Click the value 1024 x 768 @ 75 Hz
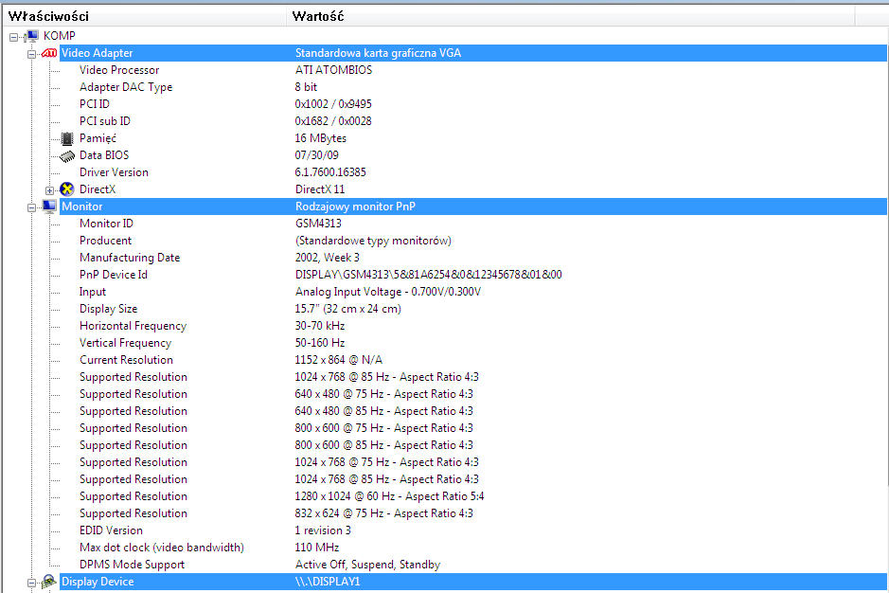 [x=342, y=462]
